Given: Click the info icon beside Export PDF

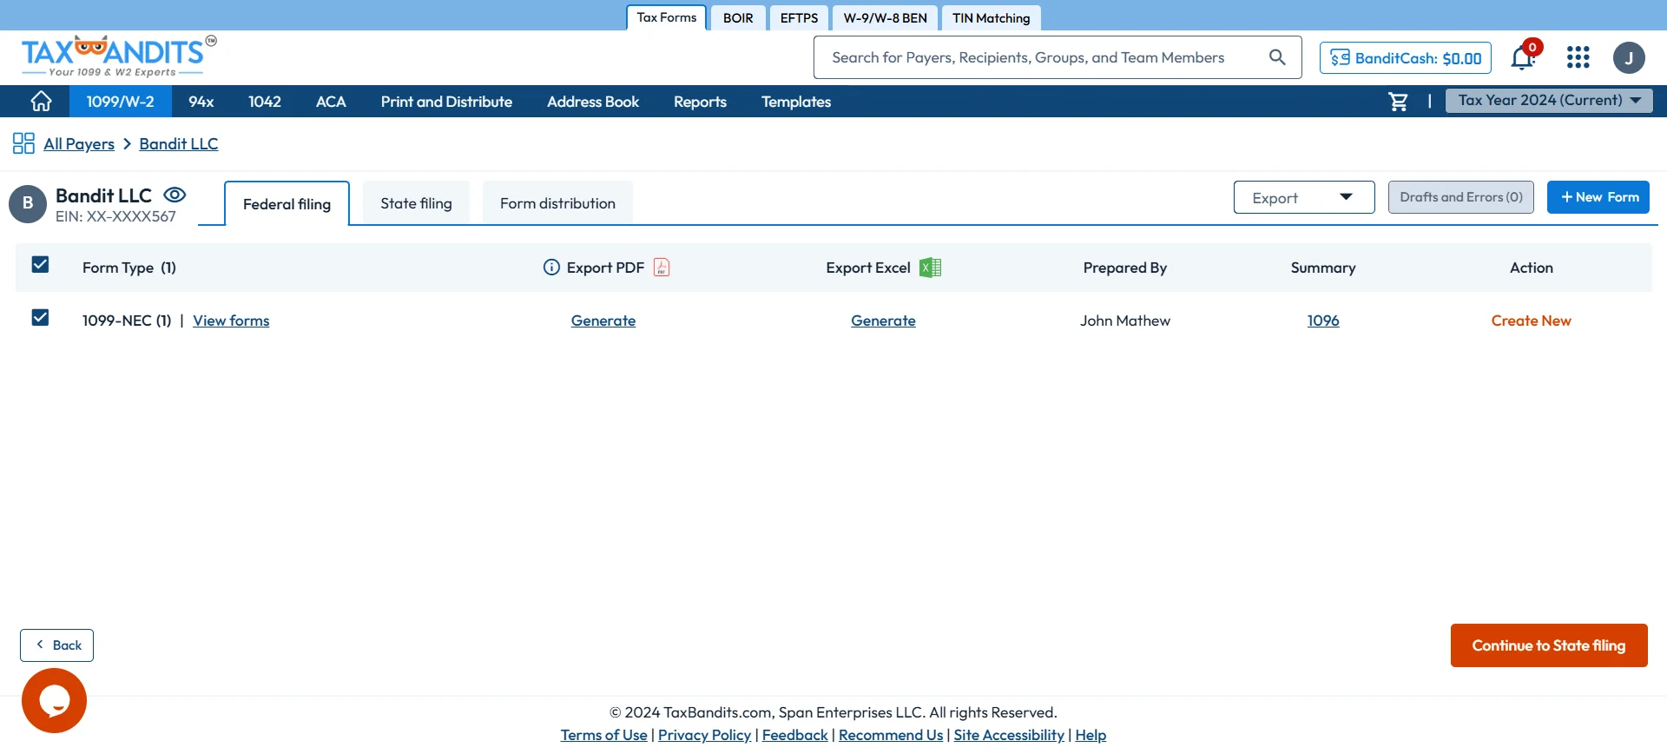Looking at the screenshot, I should point(551,268).
